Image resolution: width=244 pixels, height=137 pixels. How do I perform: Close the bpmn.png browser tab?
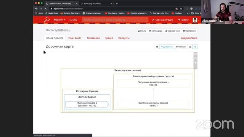point(111,3)
